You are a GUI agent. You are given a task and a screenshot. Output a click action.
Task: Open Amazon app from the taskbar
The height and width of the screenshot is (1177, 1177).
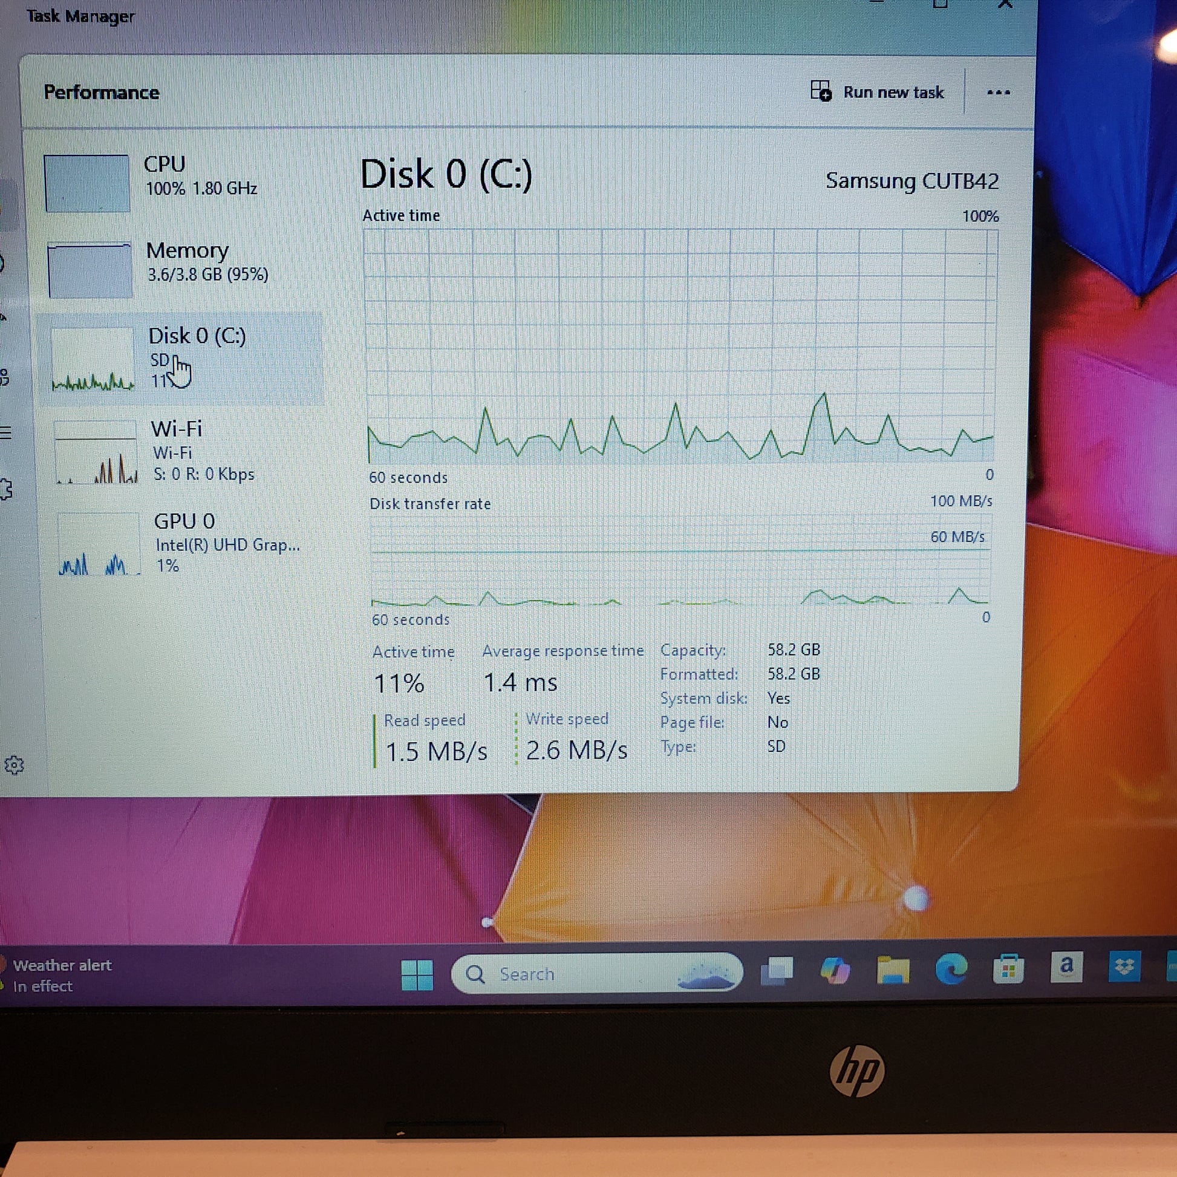click(x=1066, y=966)
